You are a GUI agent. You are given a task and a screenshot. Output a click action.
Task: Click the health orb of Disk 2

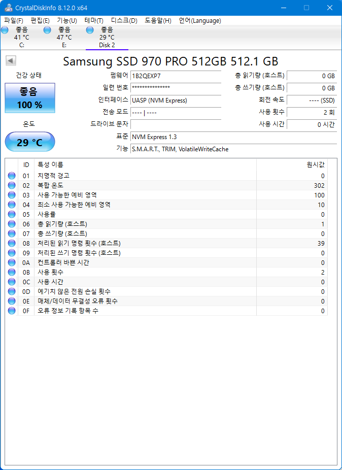pyautogui.click(x=90, y=30)
